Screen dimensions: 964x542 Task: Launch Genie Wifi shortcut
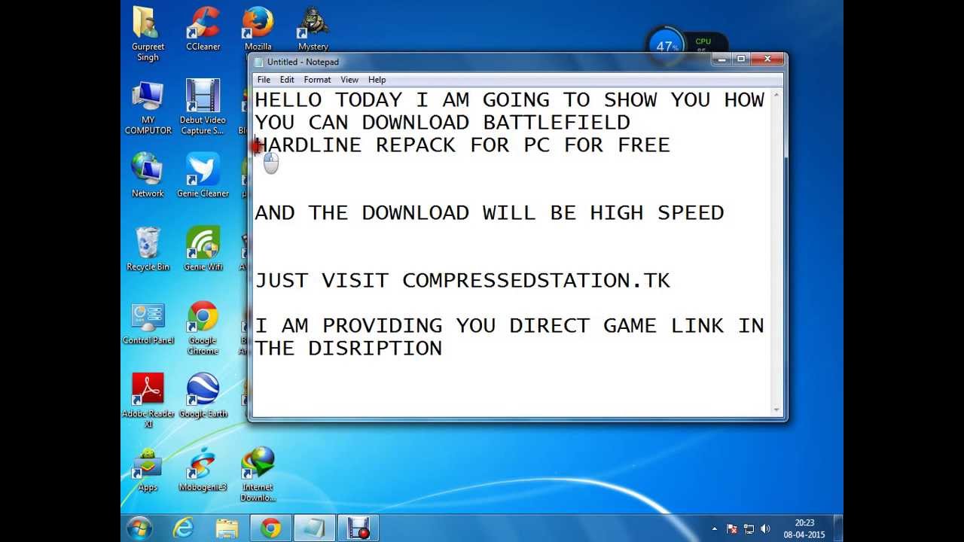[x=203, y=248]
